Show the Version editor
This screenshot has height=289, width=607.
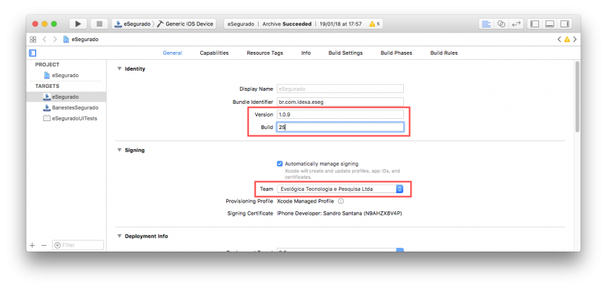pyautogui.click(x=516, y=24)
